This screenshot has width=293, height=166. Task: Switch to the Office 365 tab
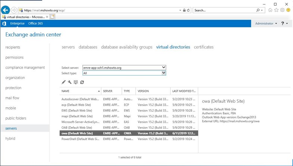tap(36, 23)
